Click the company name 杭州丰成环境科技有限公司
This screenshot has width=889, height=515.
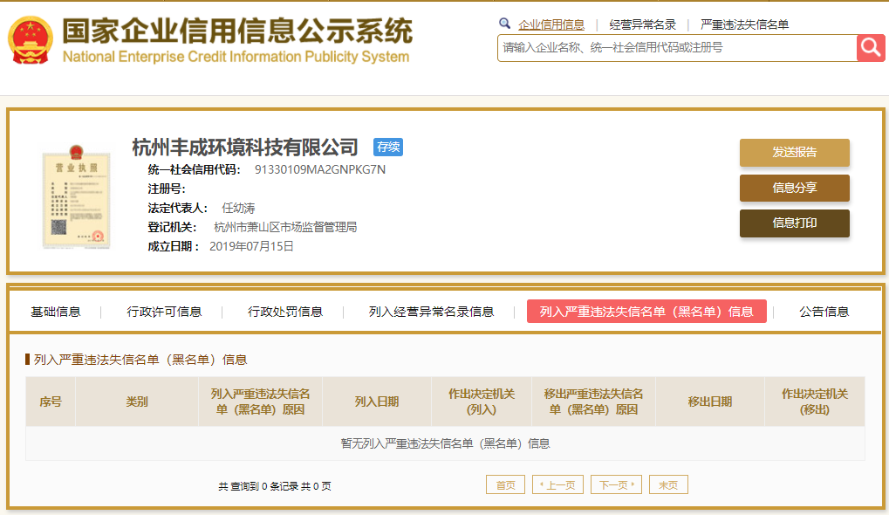pyautogui.click(x=245, y=148)
